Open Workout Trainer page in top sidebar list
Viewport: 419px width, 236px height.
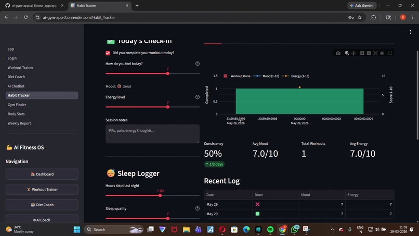click(21, 68)
